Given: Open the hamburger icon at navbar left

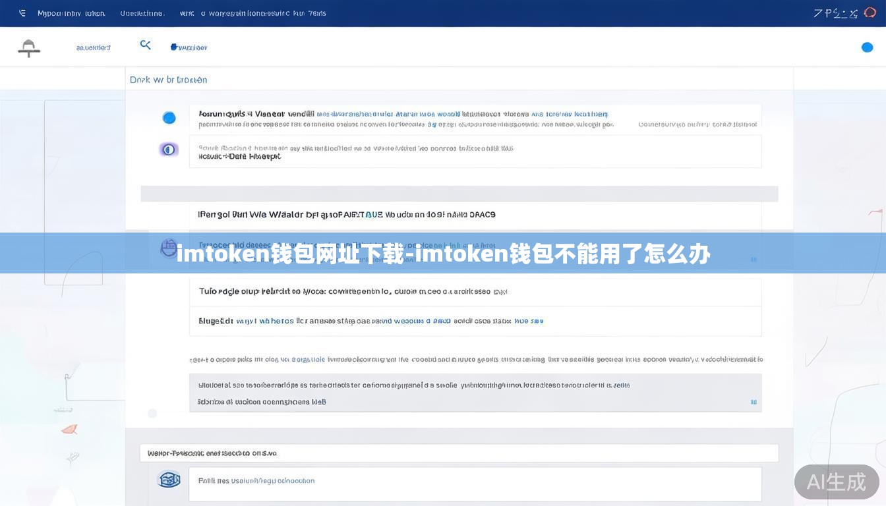Looking at the screenshot, I should (22, 13).
